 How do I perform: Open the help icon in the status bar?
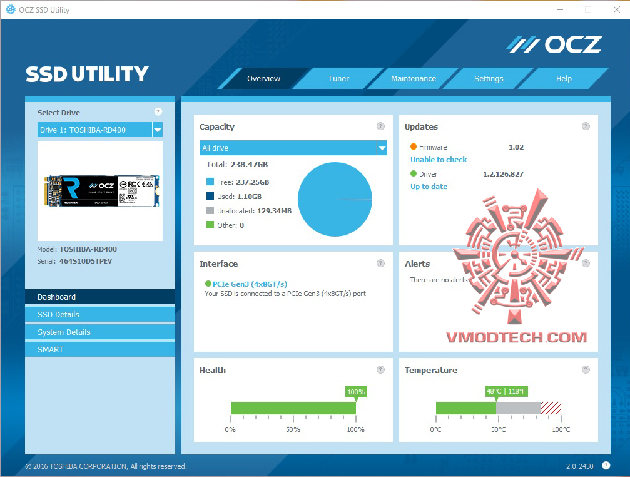(606, 466)
